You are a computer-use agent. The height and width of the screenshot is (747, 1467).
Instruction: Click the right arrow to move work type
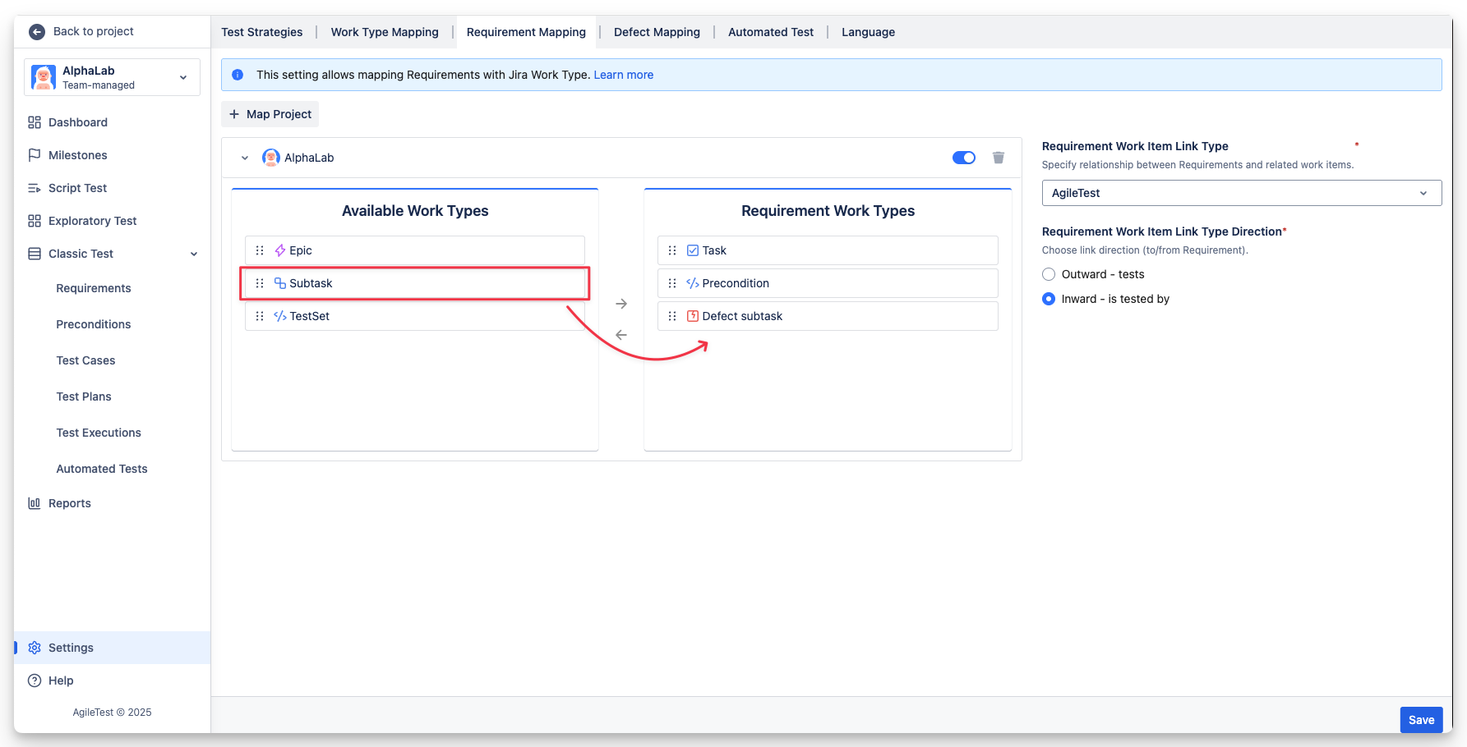pos(621,304)
